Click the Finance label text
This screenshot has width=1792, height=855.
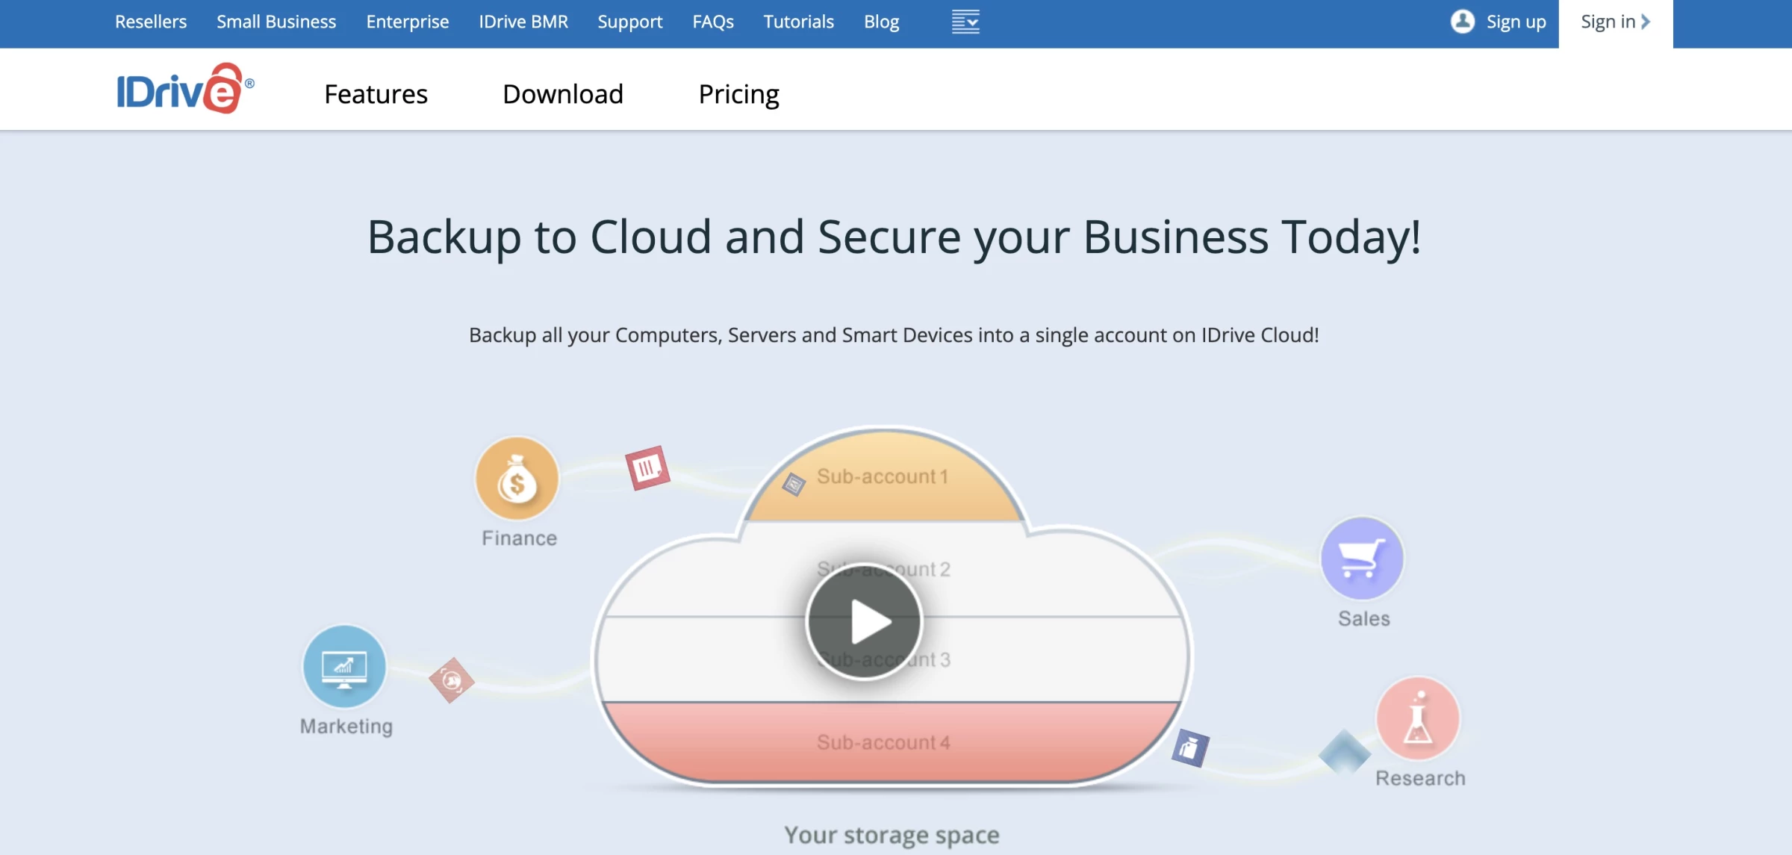[x=520, y=538]
